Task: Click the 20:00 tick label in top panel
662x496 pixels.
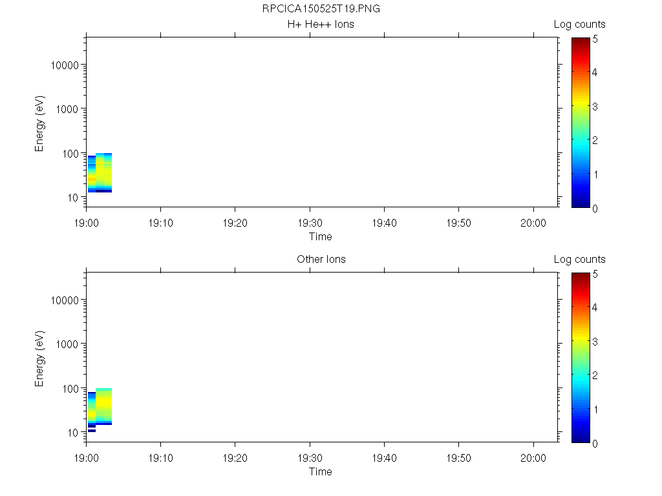Action: point(533,223)
